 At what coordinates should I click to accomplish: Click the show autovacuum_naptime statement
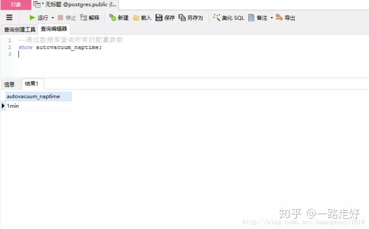(60, 47)
